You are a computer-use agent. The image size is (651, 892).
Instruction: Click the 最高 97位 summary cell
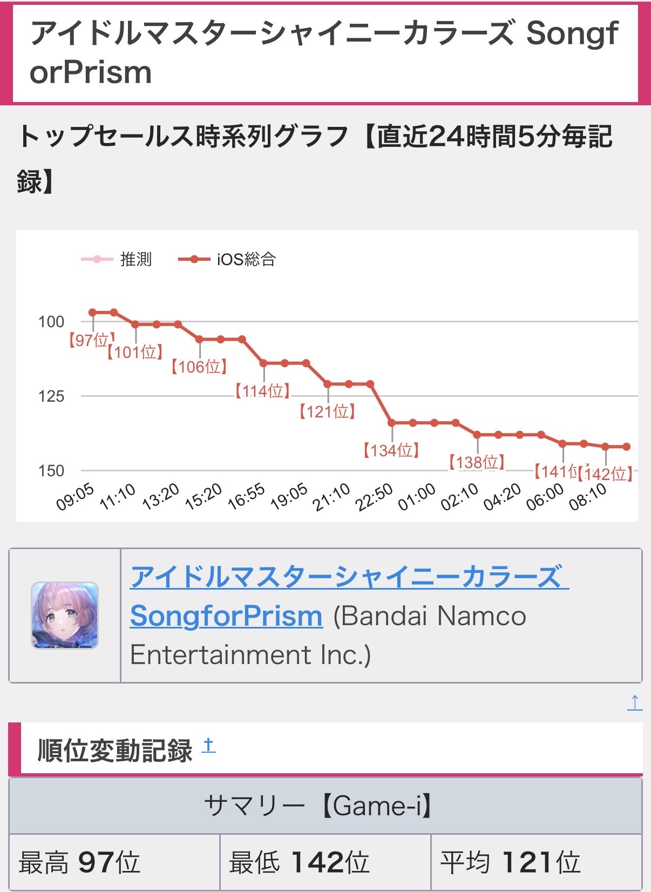(114, 862)
